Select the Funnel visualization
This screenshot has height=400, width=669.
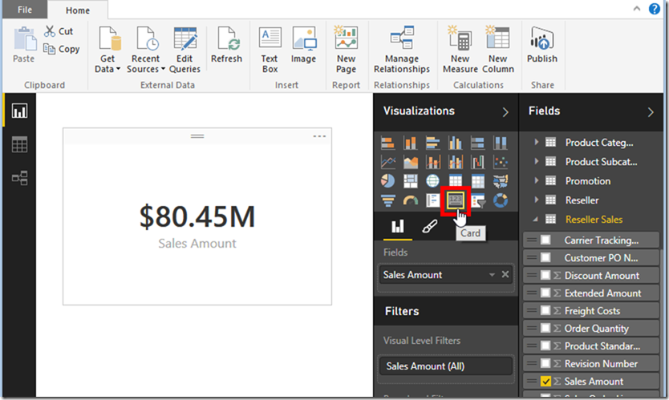tap(387, 200)
